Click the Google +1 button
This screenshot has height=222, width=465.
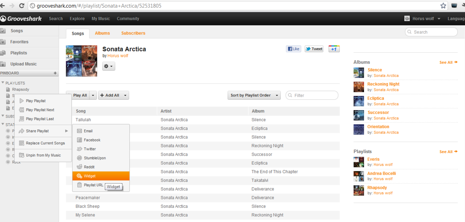[334, 49]
